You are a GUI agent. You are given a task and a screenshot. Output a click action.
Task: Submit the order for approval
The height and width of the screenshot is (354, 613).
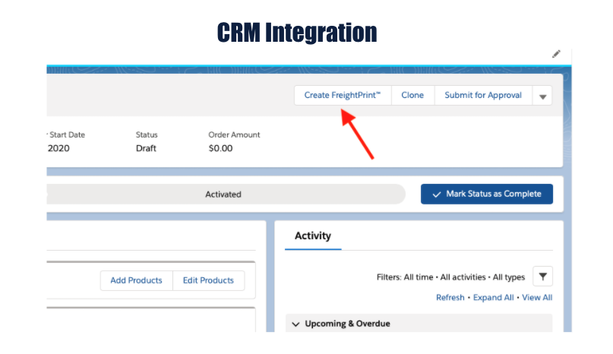coord(483,95)
